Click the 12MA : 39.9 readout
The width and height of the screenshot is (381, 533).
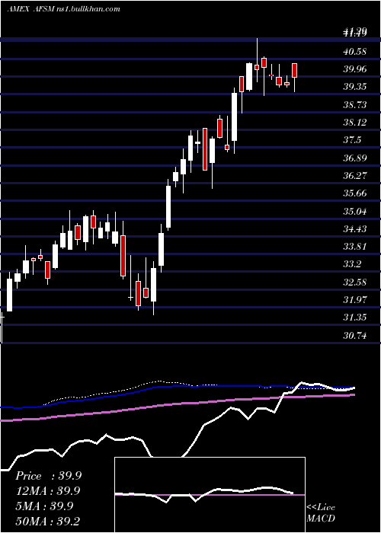tap(48, 491)
